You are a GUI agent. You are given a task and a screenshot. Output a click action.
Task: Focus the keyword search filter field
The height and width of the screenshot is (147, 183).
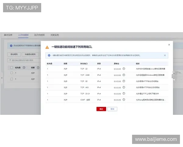(x=24, y=60)
